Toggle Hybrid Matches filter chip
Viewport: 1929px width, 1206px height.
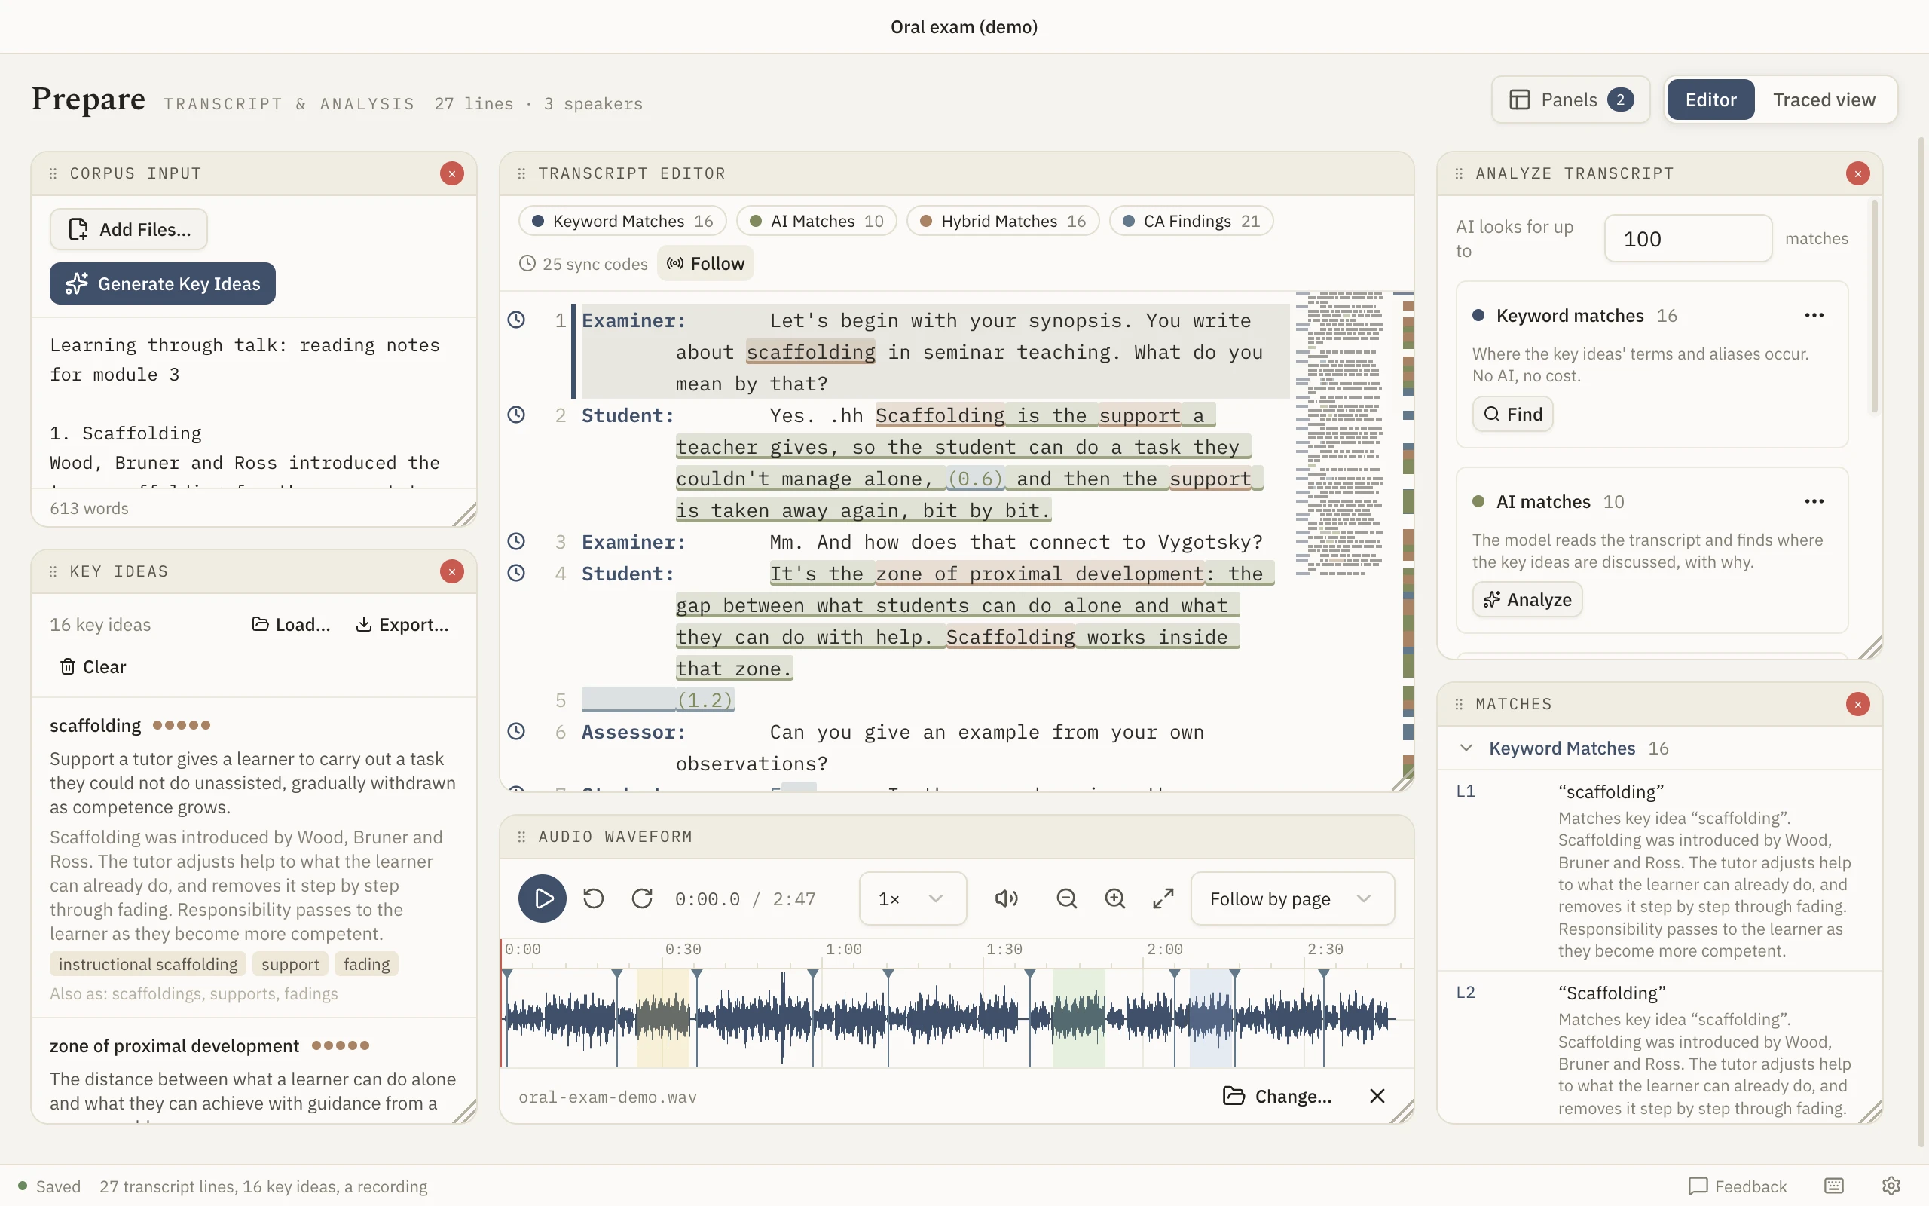[x=1003, y=221]
